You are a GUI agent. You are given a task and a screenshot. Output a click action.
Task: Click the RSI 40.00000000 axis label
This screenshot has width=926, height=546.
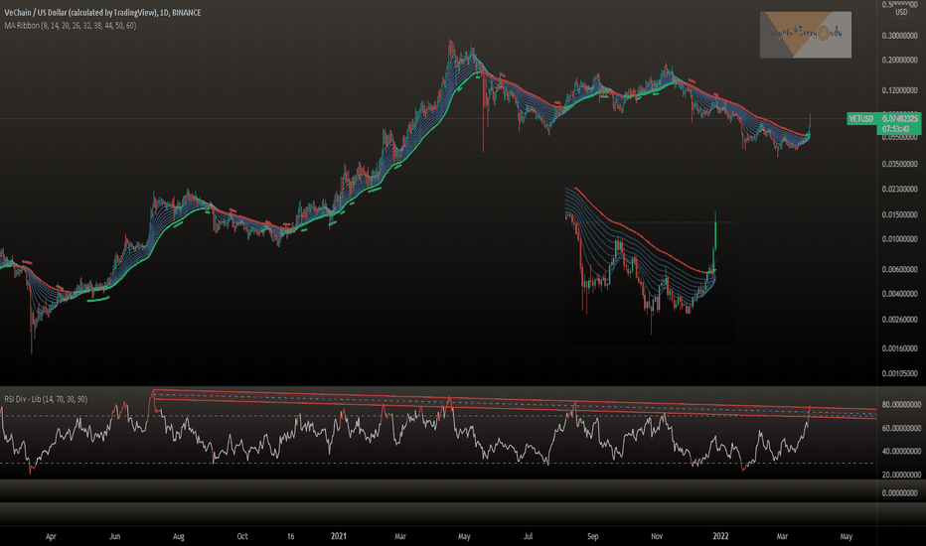pos(901,452)
